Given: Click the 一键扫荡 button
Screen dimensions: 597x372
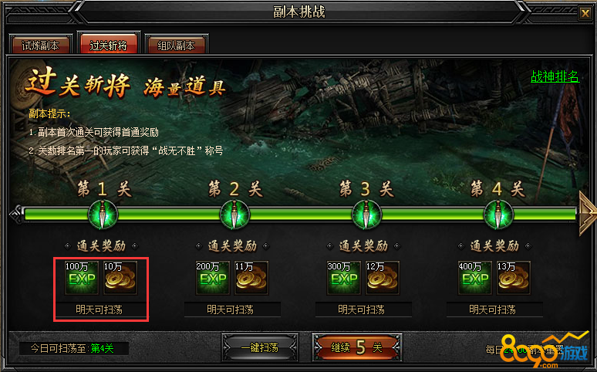Looking at the screenshot, I should point(260,347).
